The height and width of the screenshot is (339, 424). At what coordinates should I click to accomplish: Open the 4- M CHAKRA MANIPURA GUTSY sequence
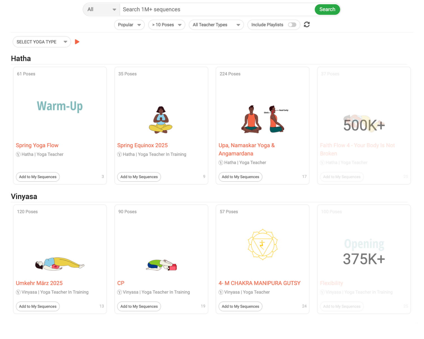click(x=259, y=283)
